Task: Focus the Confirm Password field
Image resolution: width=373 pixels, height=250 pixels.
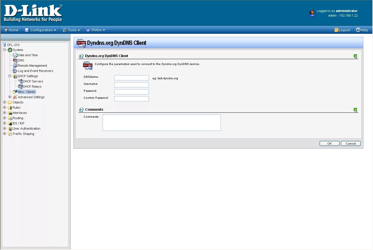Action: click(x=131, y=99)
